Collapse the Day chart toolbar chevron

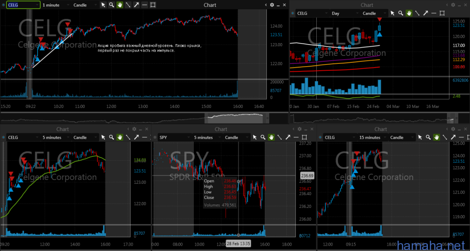point(447,5)
